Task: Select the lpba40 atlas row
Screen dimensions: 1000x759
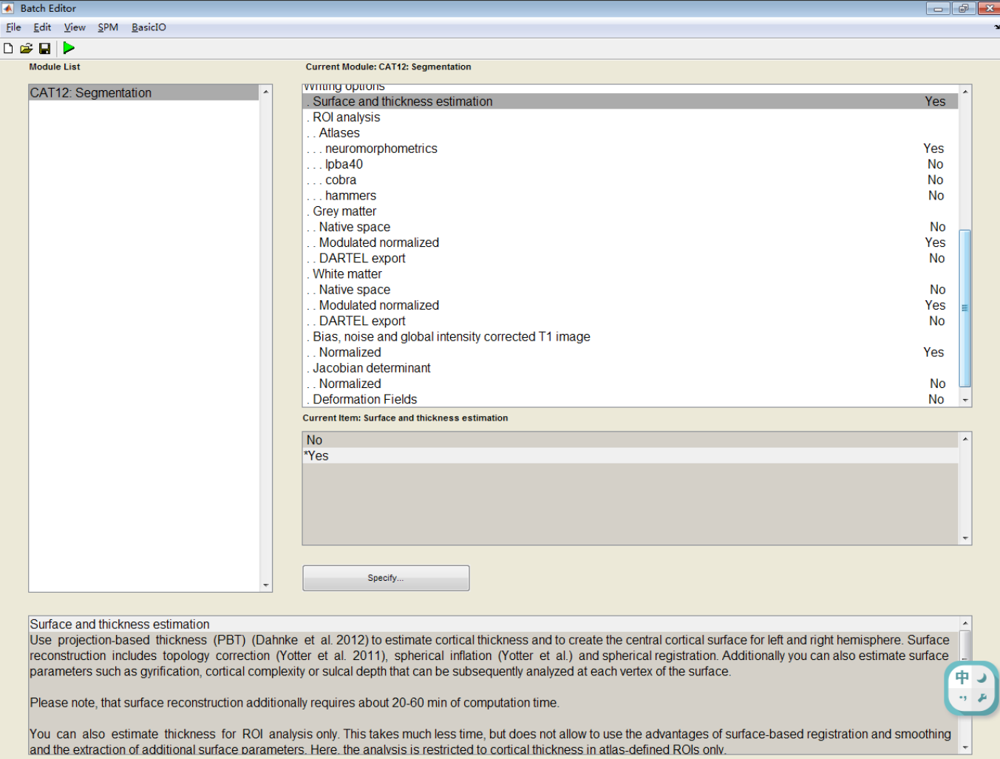Action: (x=630, y=164)
